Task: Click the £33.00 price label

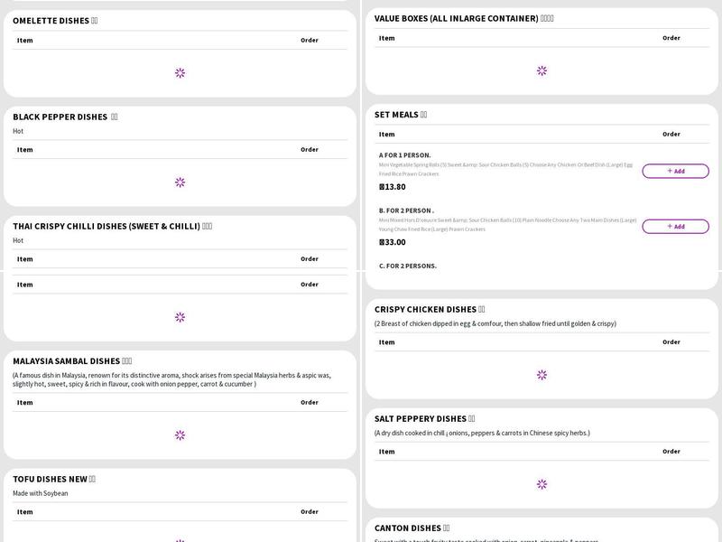Action: pos(393,242)
